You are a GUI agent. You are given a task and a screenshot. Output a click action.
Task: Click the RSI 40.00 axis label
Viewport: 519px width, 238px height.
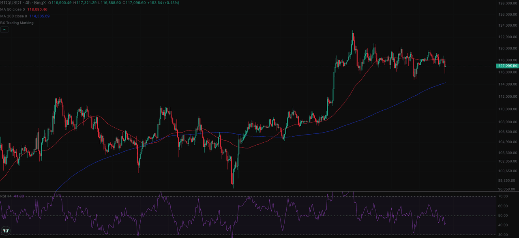[503, 225]
